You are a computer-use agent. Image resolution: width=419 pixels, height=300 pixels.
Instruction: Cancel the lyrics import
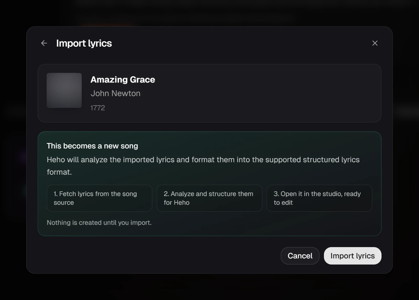coord(300,256)
